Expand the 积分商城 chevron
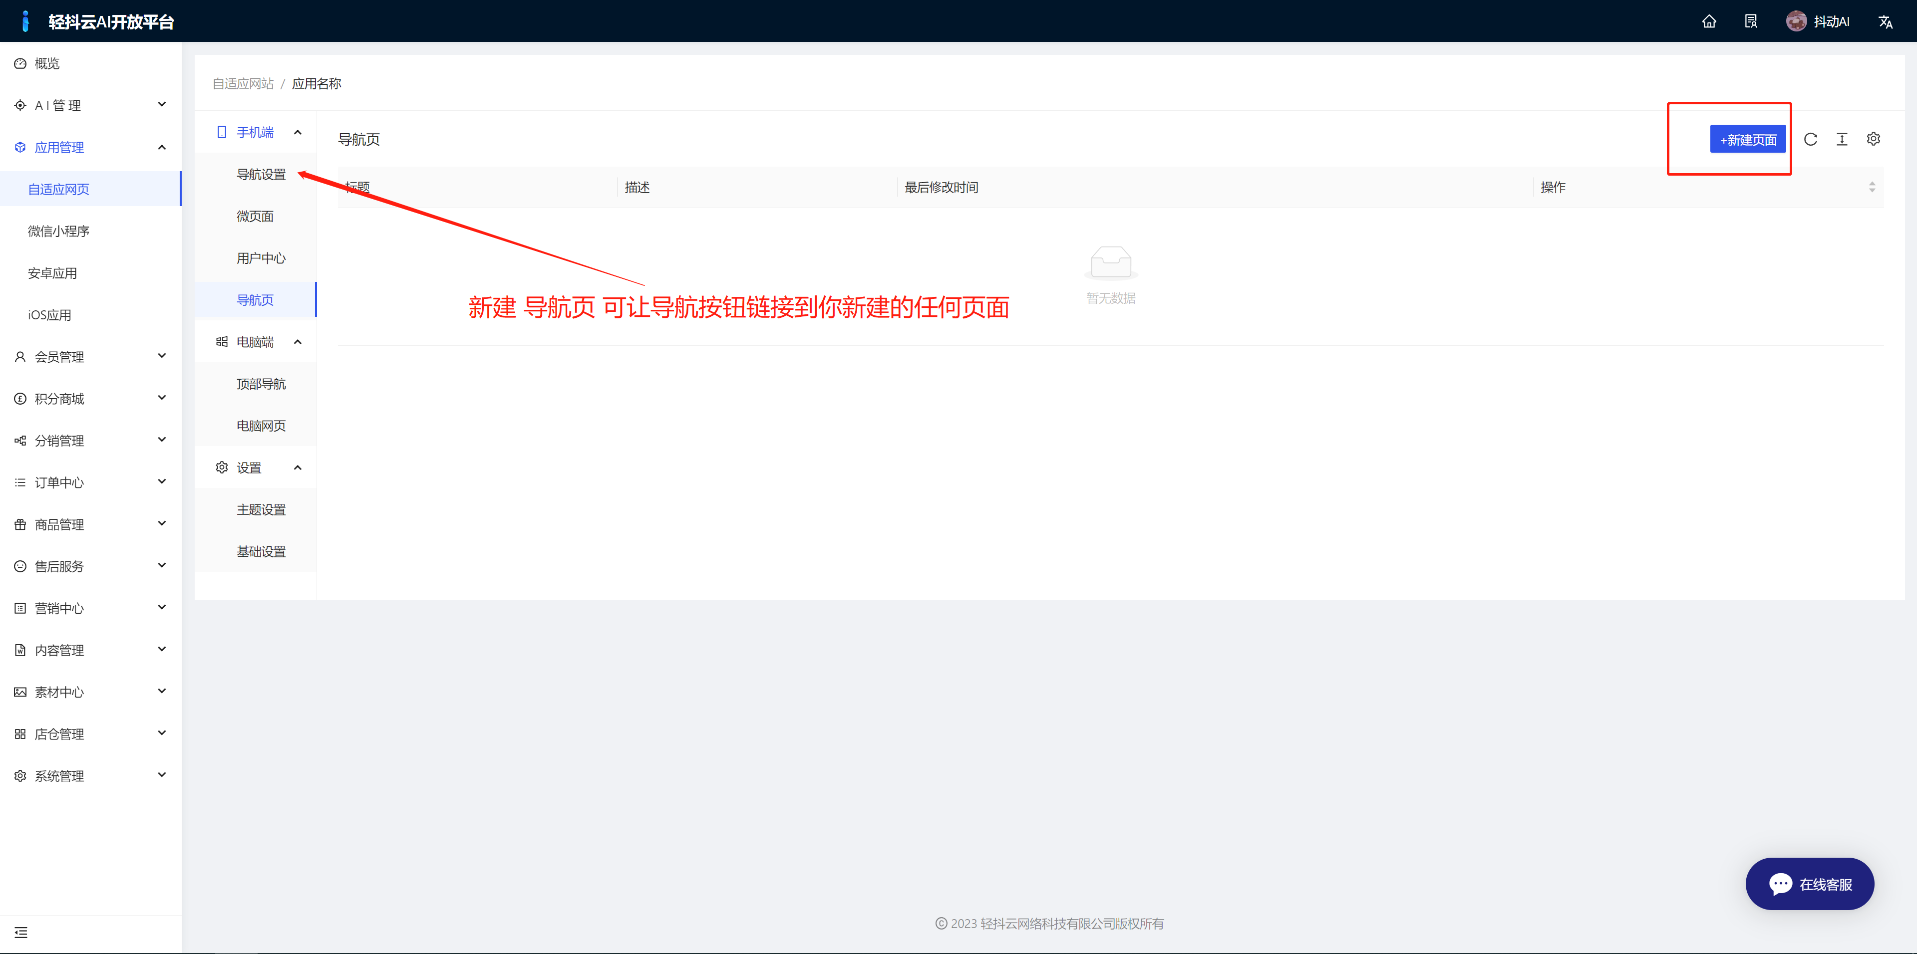The image size is (1917, 954). (x=162, y=398)
